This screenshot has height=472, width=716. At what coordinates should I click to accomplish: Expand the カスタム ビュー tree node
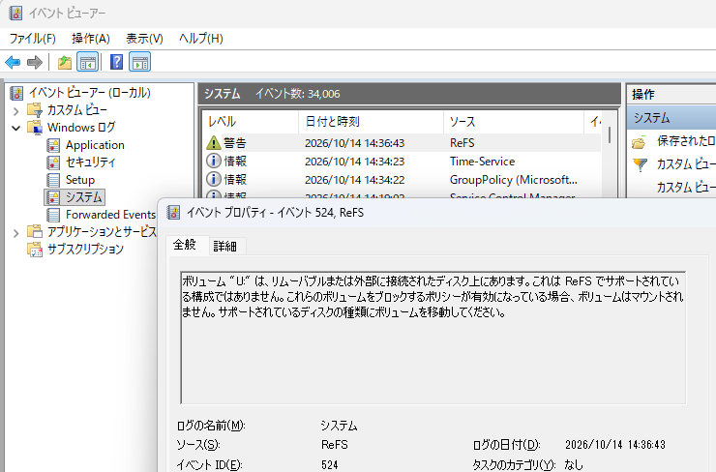[x=16, y=111]
